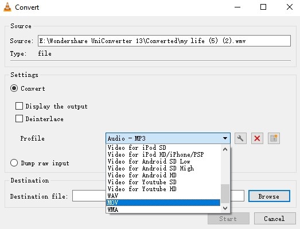Close the Convert window
This screenshot has height=229, width=300.
coord(290,7)
